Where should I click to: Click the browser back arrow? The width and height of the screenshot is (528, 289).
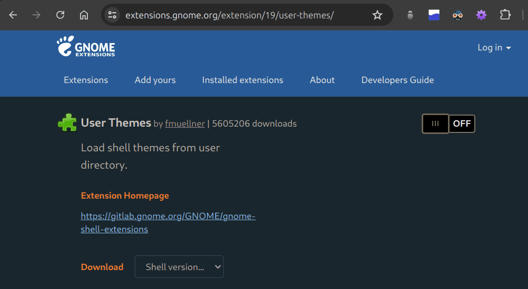[x=13, y=15]
